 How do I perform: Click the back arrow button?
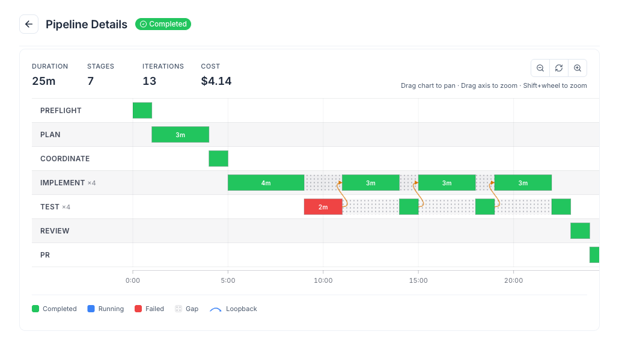[x=29, y=24]
